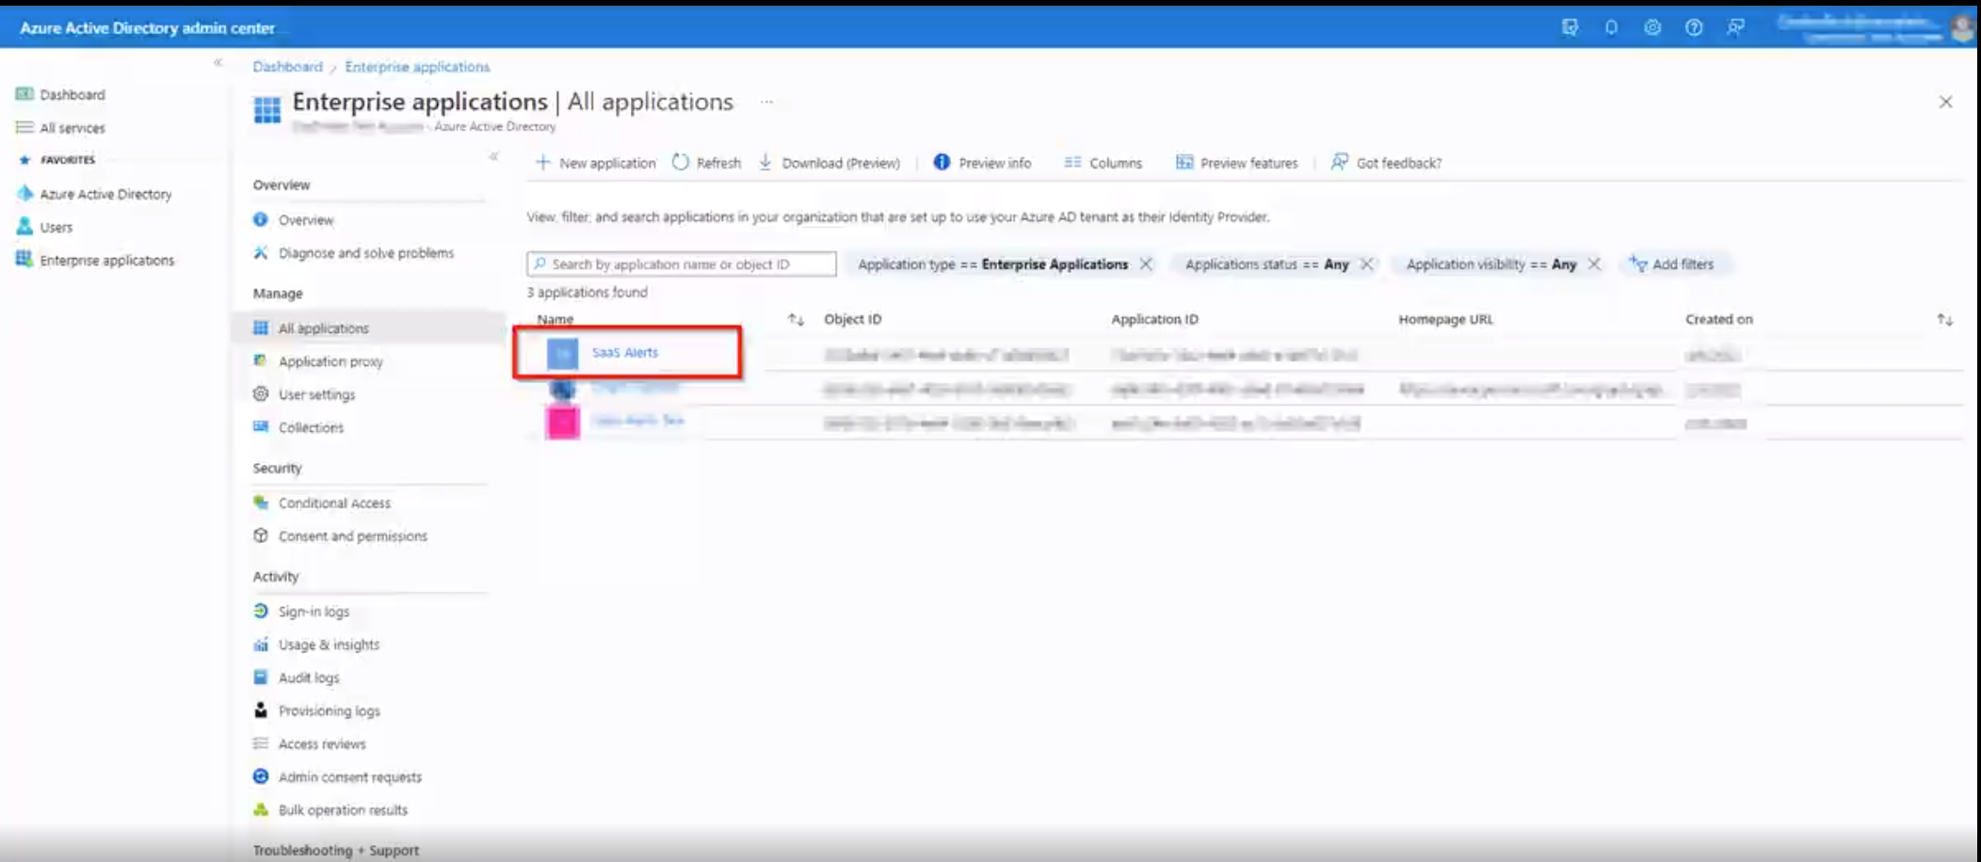
Task: Open the help question mark icon
Action: [1694, 27]
